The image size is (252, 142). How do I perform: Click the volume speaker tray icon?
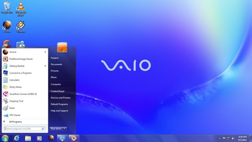pyautogui.click(x=233, y=138)
